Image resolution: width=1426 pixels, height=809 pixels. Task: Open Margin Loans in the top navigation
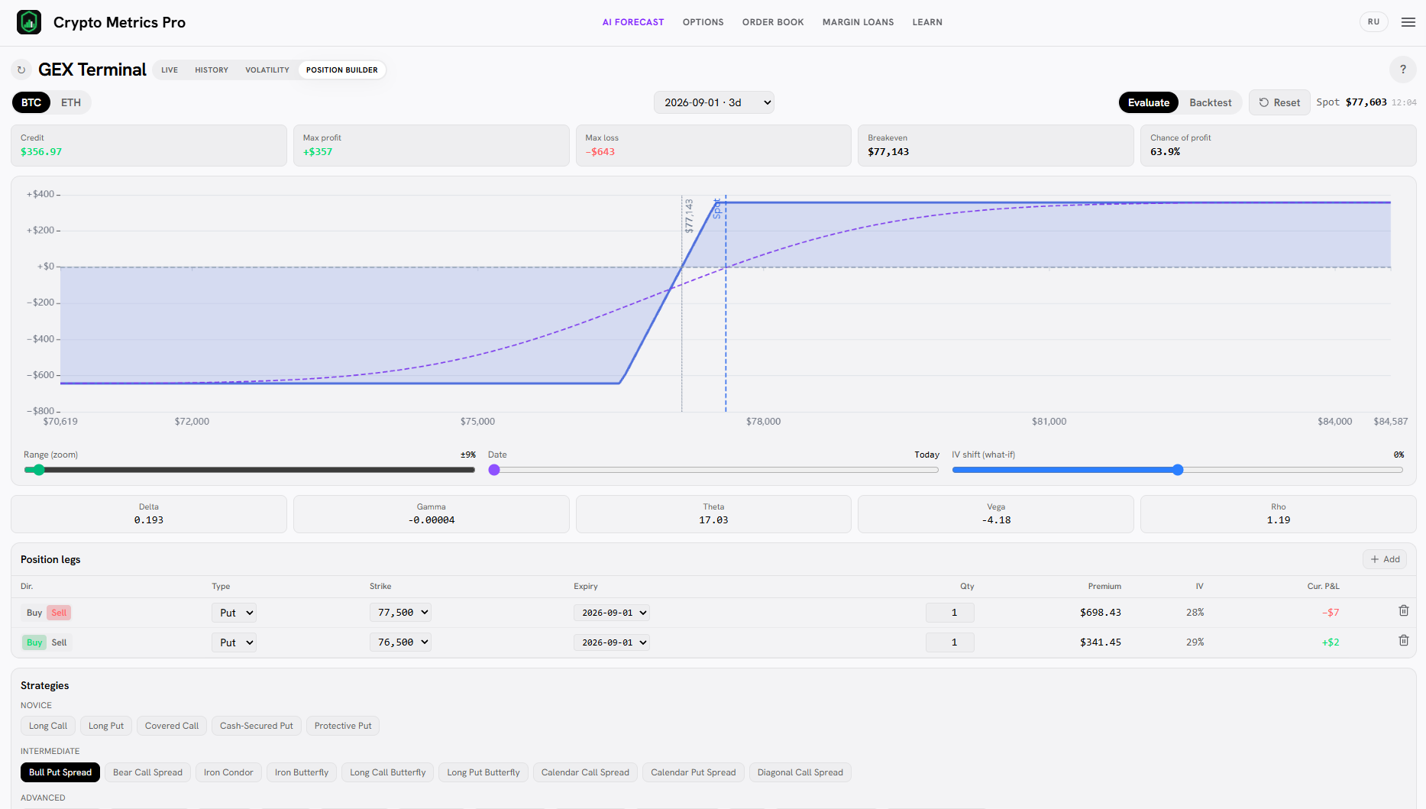coord(858,22)
